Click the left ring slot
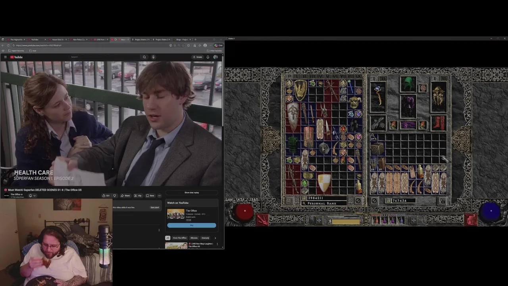Screen dimensions: 508x286 click(x=393, y=125)
